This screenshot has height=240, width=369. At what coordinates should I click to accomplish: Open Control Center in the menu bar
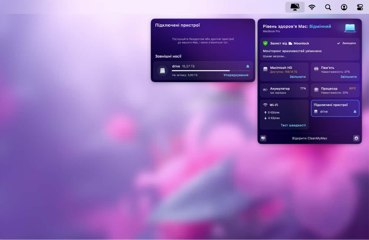(360, 7)
